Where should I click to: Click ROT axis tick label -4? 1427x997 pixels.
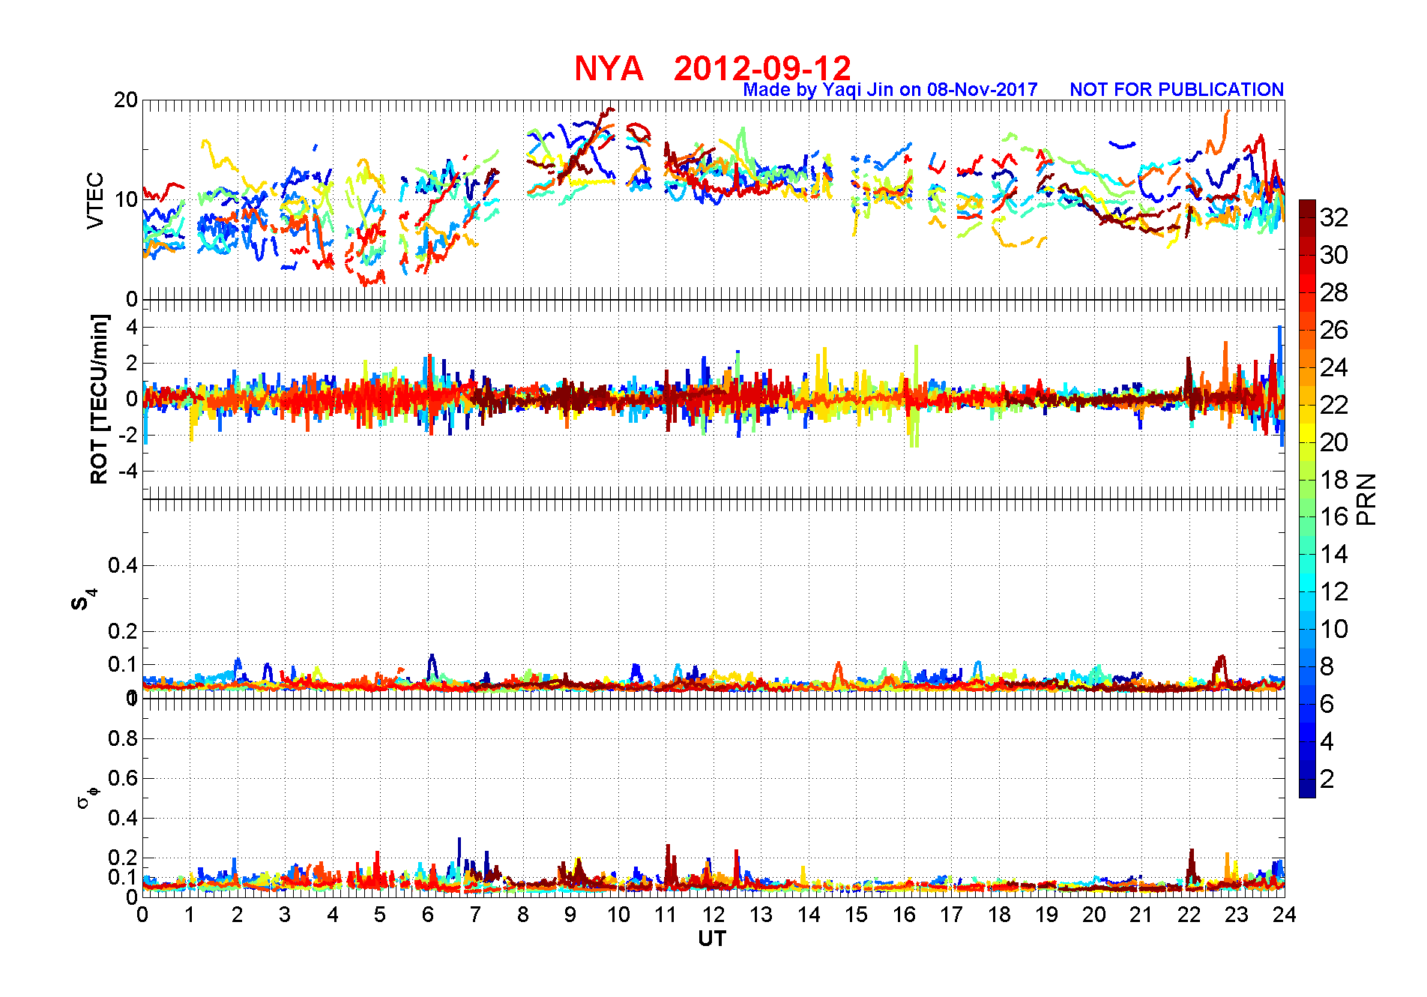coord(128,471)
